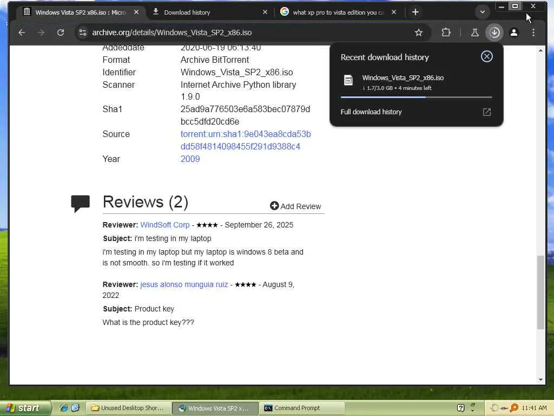Click the scrollbar up arrow
The width and height of the screenshot is (554, 416).
[540, 50]
